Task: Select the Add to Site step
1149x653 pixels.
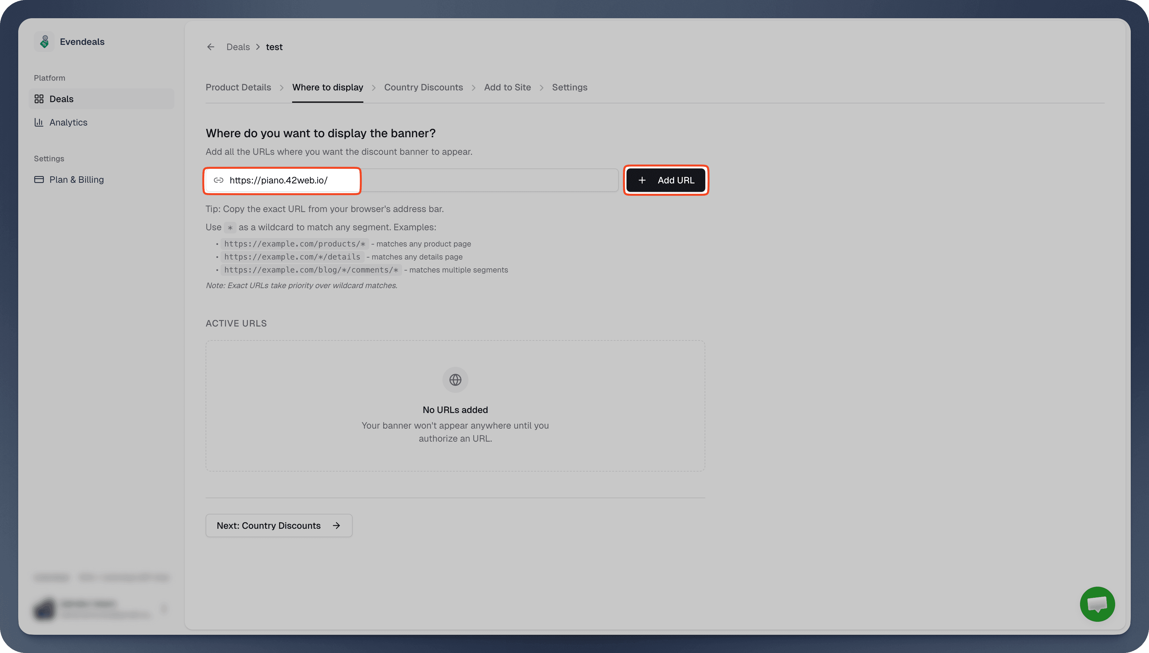Action: click(x=507, y=87)
